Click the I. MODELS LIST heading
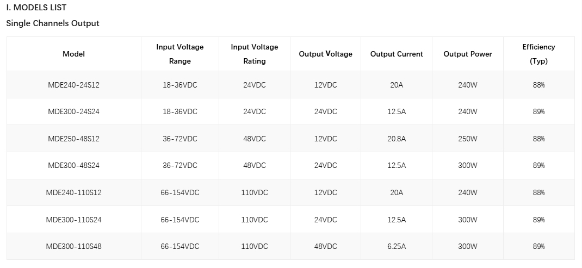The height and width of the screenshot is (268, 582). coord(36,8)
